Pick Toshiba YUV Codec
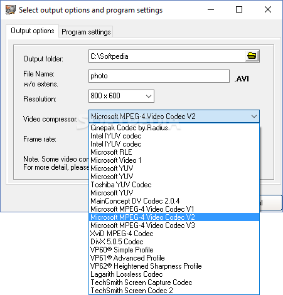Image resolution: width=283 pixels, height=295 pixels. 174,185
